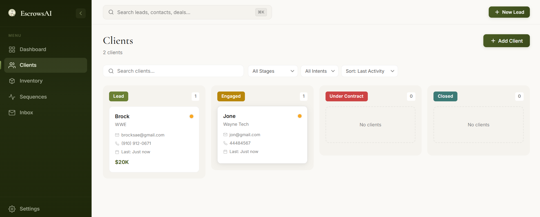Viewport: 540px width, 217px height.
Task: Click the Closed stage badge
Action: point(445,96)
